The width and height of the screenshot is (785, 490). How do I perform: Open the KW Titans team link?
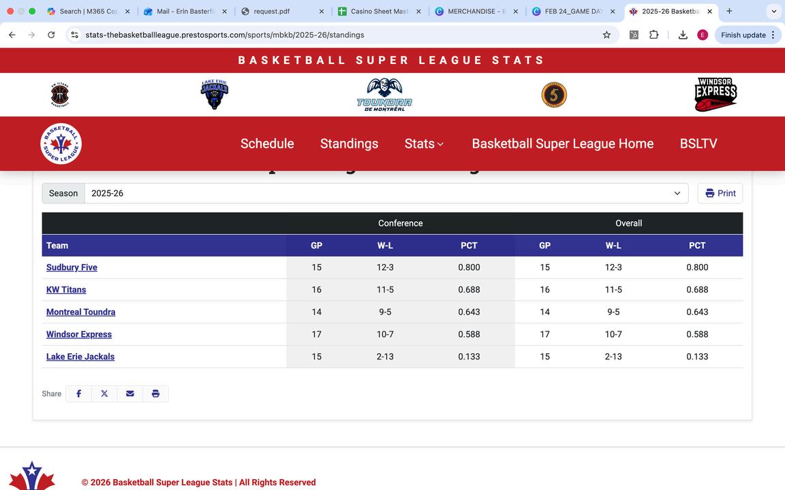pyautogui.click(x=66, y=289)
